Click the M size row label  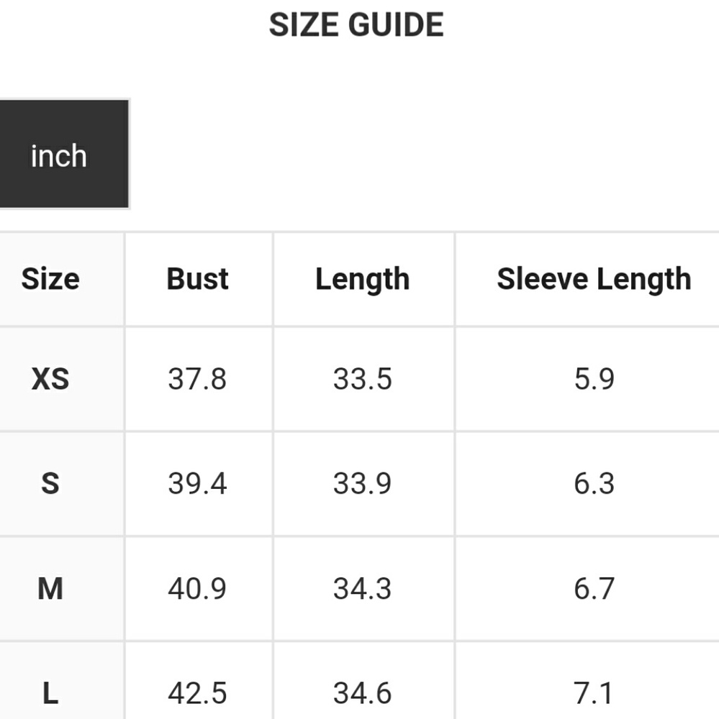tap(50, 589)
